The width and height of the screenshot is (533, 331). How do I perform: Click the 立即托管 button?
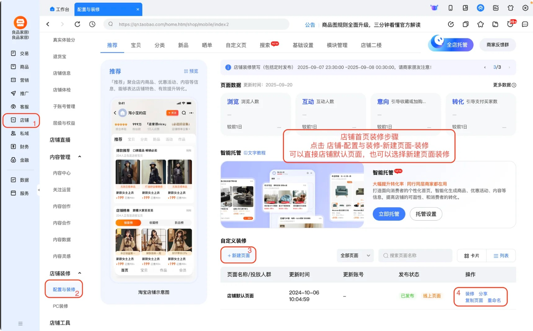389,214
